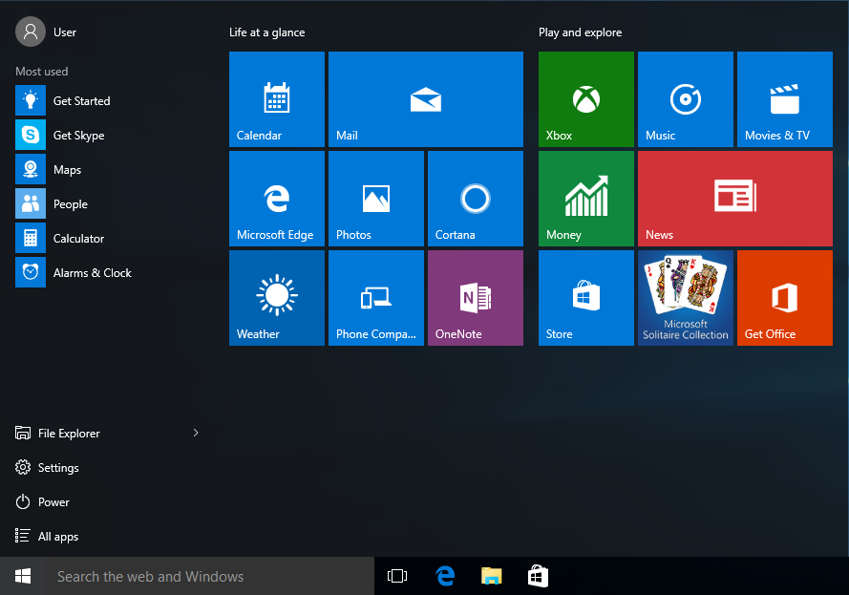This screenshot has height=595, width=849.
Task: Open the OneNote tile
Action: coord(475,298)
